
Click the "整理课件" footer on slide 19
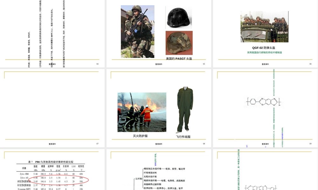tap(265, 144)
